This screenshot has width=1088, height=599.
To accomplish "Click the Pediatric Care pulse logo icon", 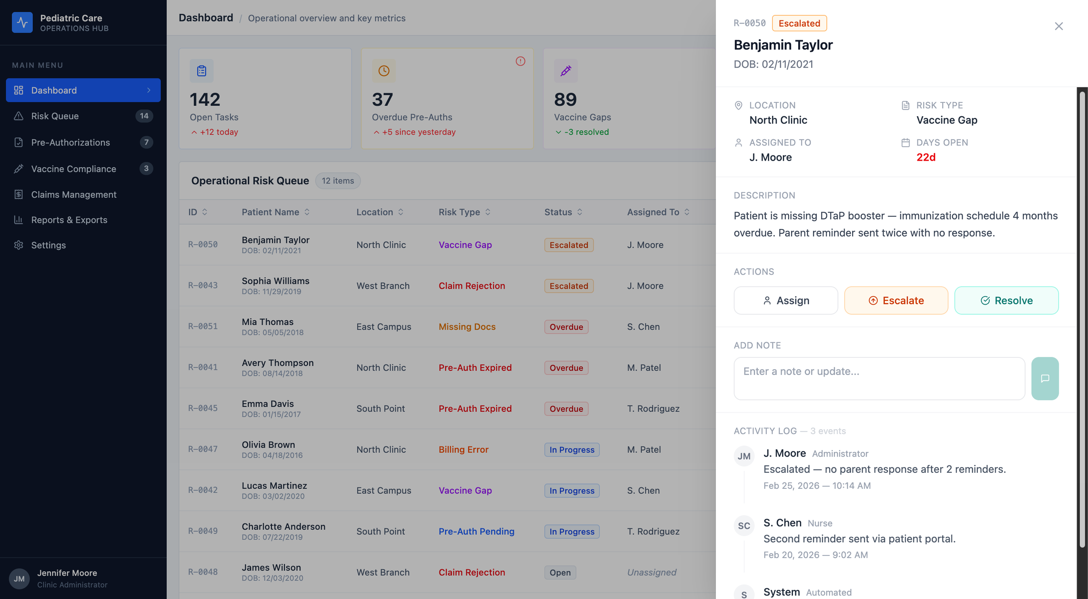I will 22,22.
